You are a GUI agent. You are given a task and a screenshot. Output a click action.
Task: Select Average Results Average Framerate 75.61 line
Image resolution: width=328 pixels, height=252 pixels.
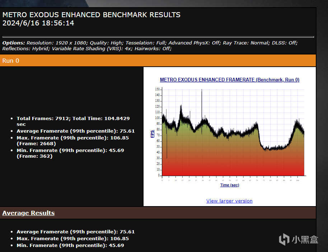[x=75, y=232]
